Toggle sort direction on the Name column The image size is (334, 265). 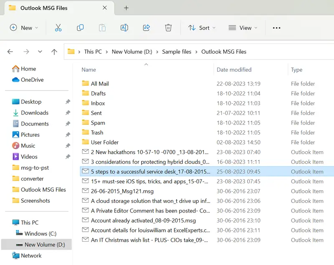coord(89,70)
